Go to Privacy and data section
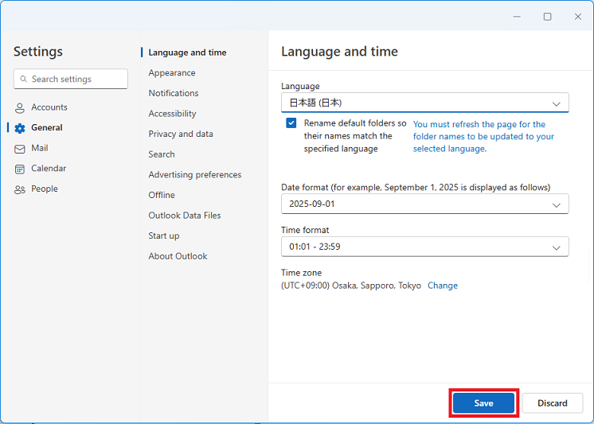The height and width of the screenshot is (424, 594). (181, 134)
